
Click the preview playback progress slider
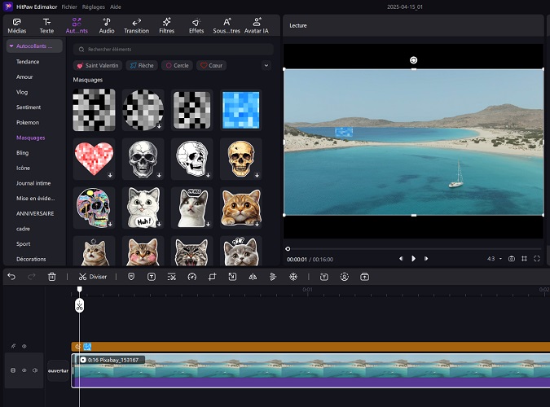pos(414,249)
